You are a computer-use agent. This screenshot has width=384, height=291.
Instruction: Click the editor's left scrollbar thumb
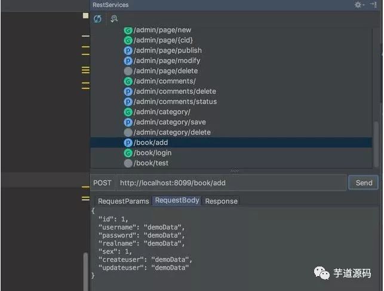(85, 271)
